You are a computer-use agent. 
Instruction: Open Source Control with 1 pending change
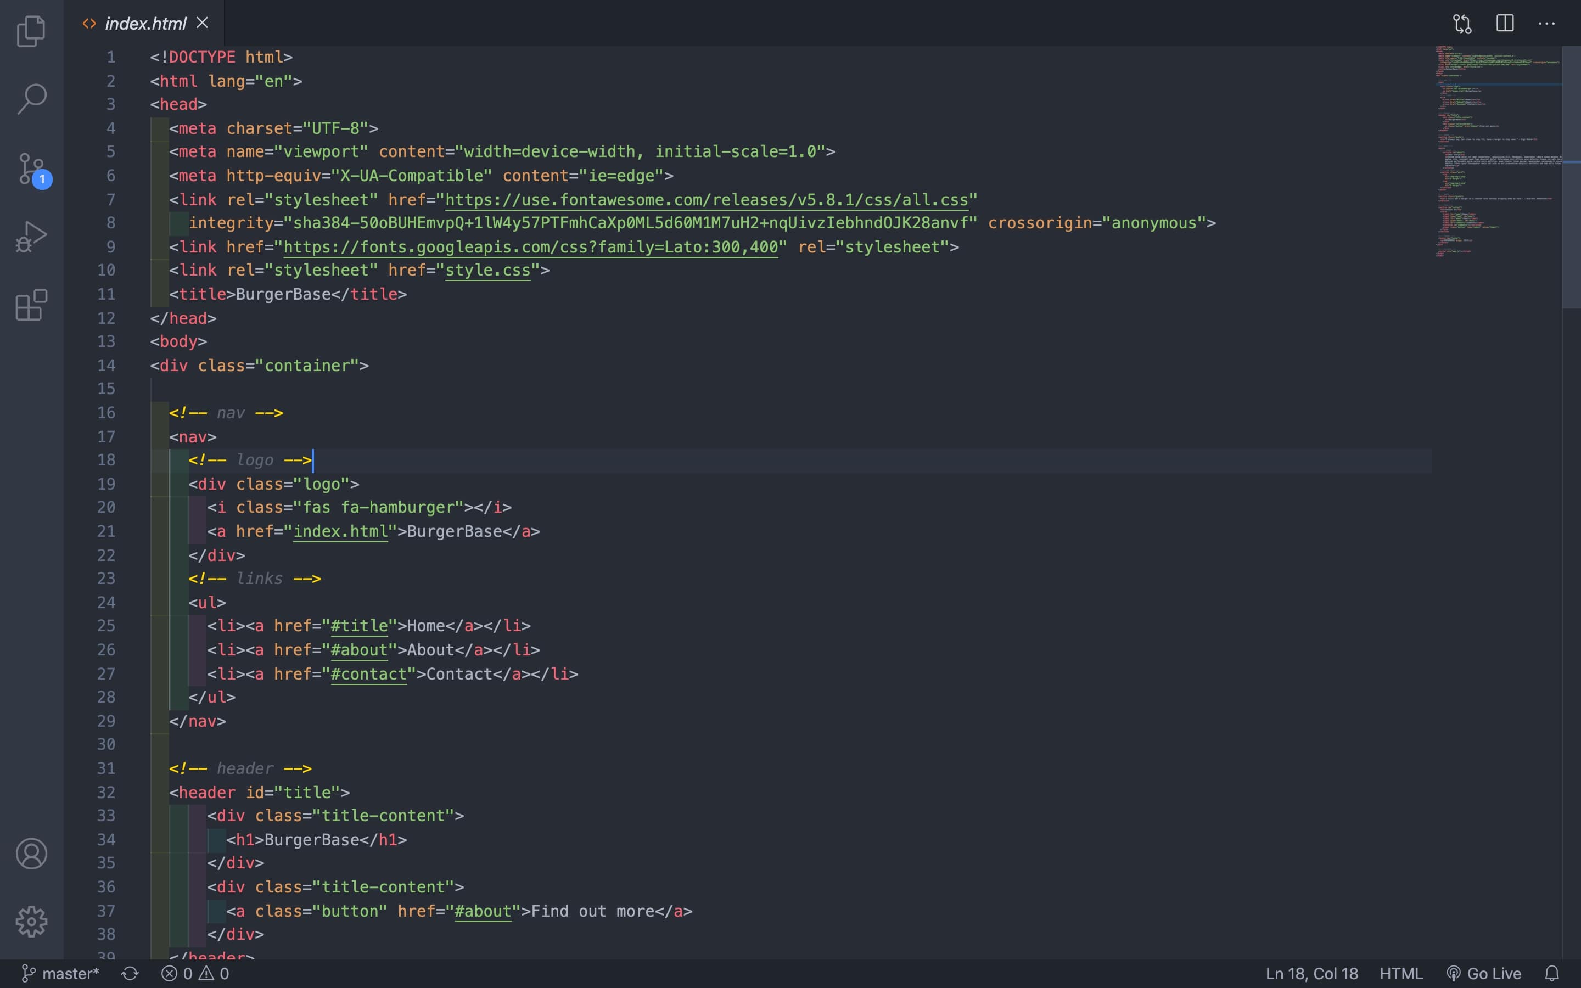pyautogui.click(x=33, y=170)
